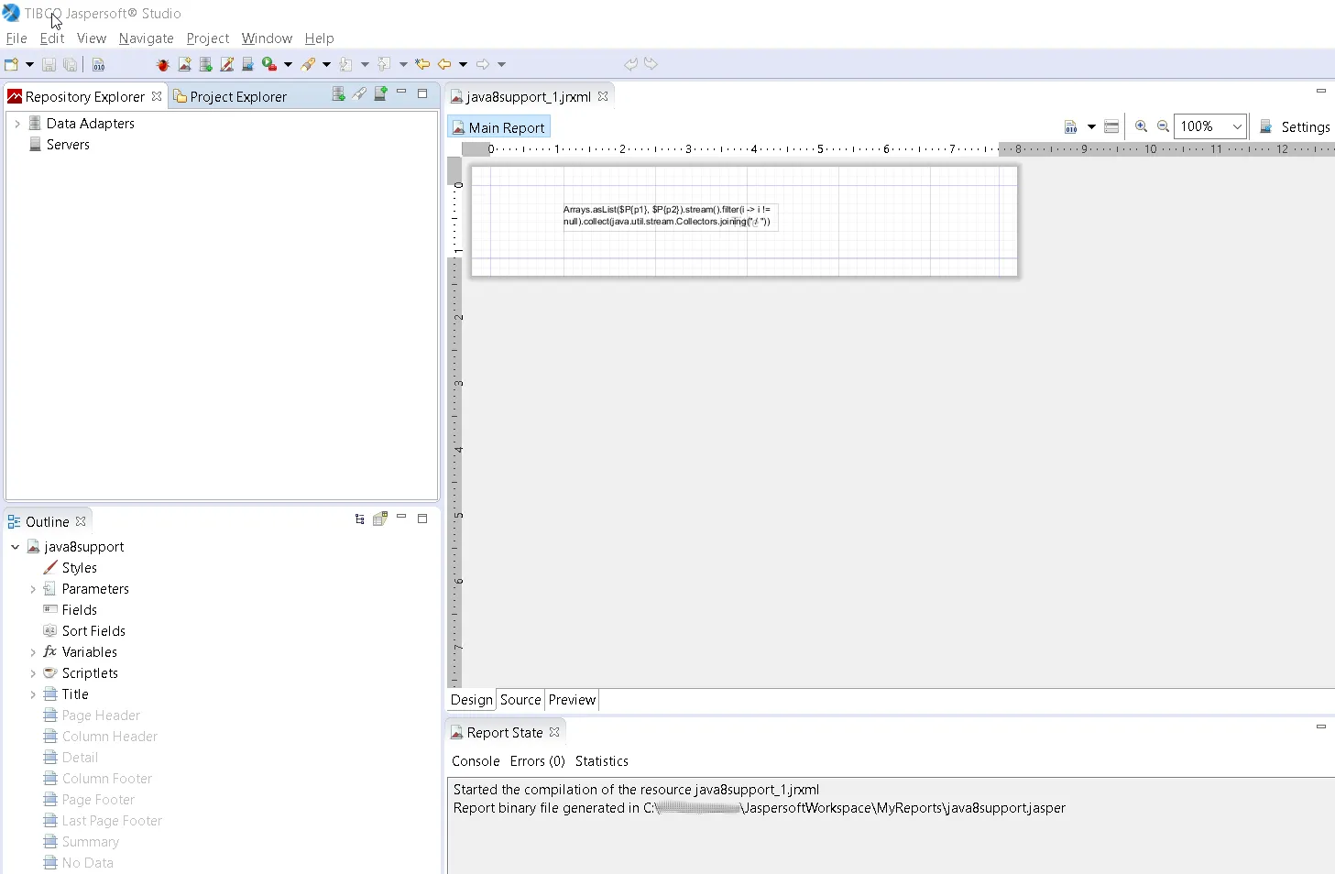This screenshot has height=874, width=1335.
Task: Click the flashlight search icon in toolbar
Action: pyautogui.click(x=309, y=64)
